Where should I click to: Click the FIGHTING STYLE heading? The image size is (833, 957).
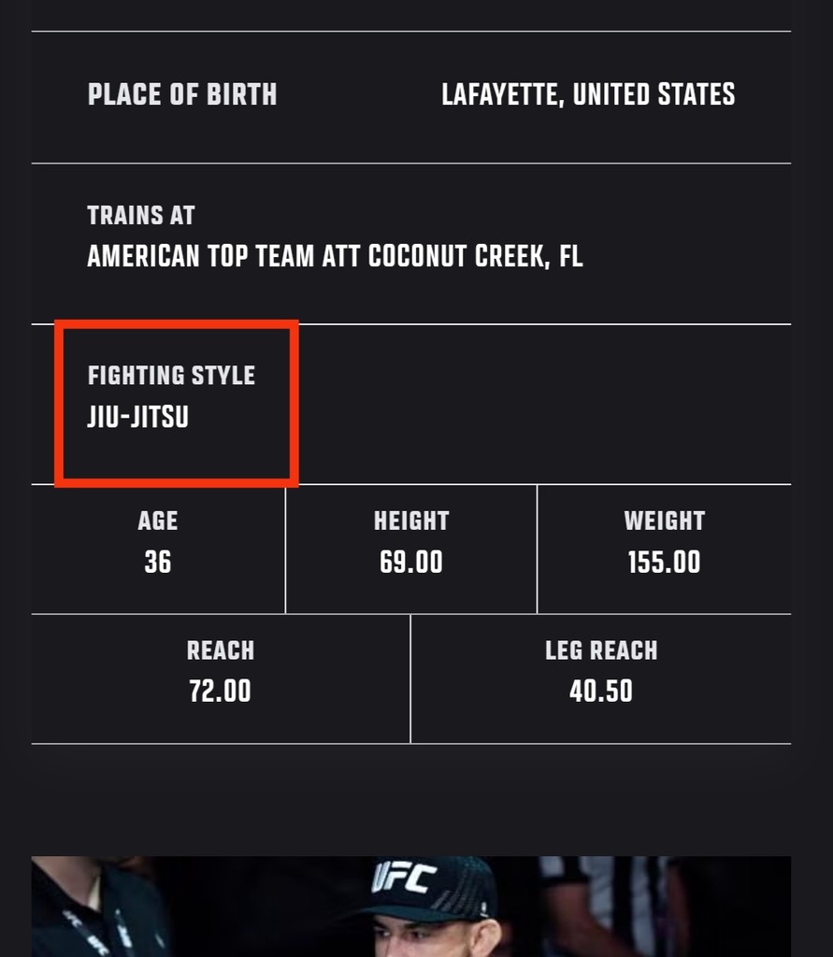[x=172, y=376]
